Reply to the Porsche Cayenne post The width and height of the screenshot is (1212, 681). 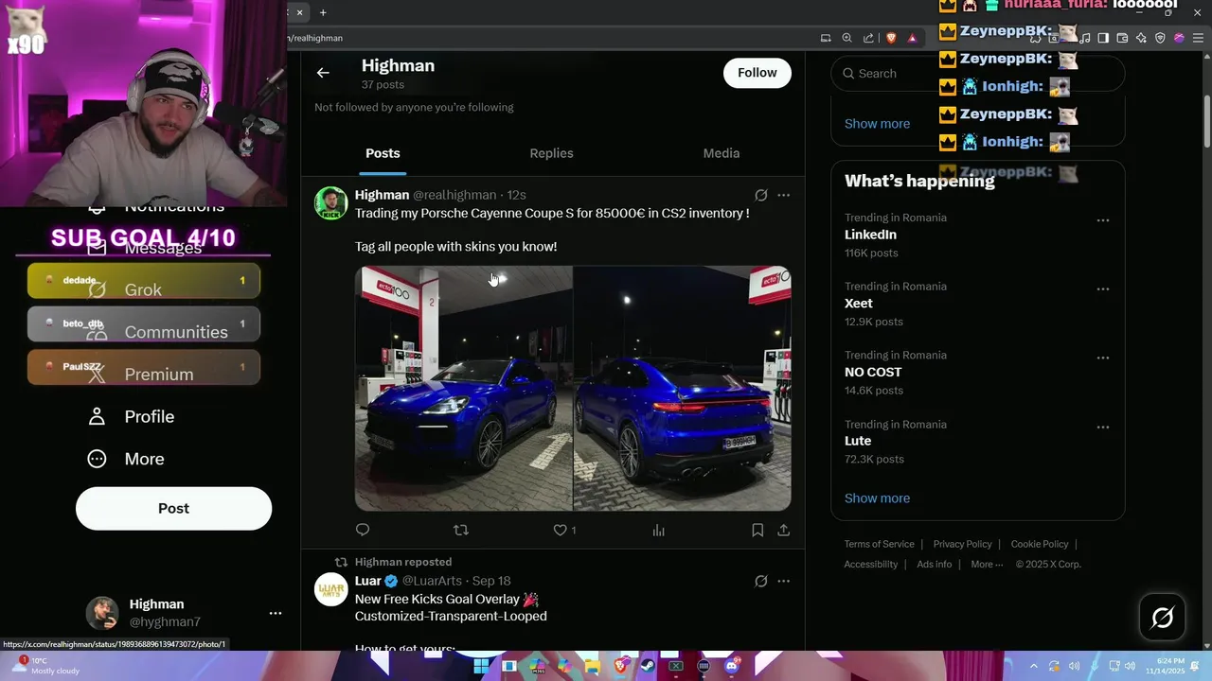click(363, 531)
